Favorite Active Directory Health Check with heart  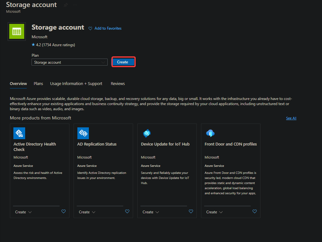click(64, 211)
